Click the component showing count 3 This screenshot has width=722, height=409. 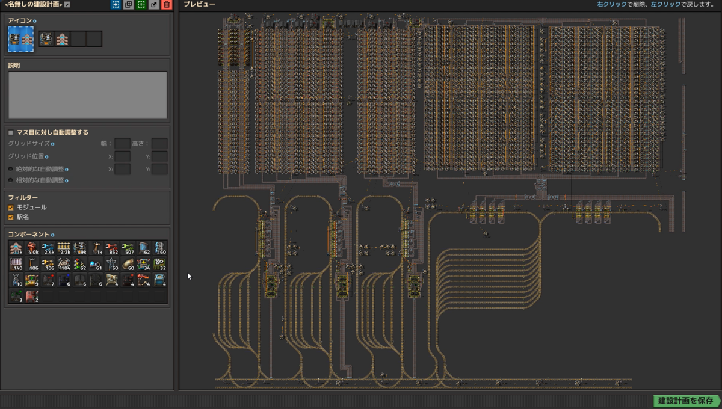click(x=16, y=296)
